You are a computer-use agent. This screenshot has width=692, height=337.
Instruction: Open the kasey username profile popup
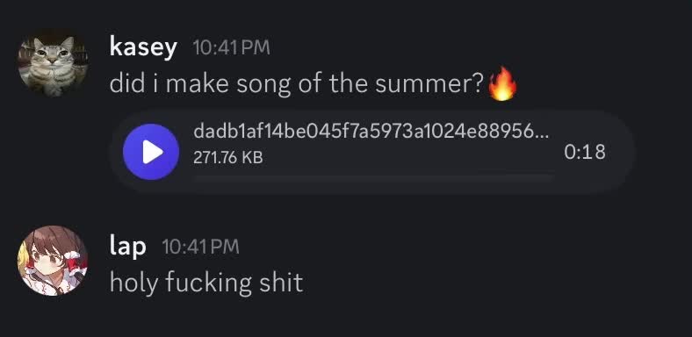(x=143, y=47)
